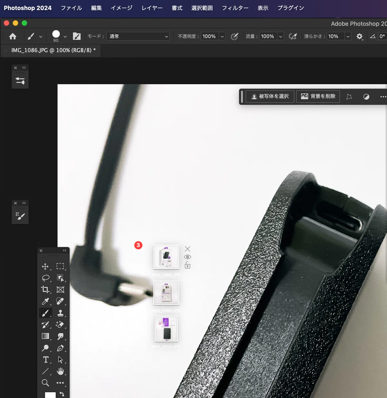387x398 pixels.
Task: Toggle the lock icon beside thumbnails
Action: [187, 265]
